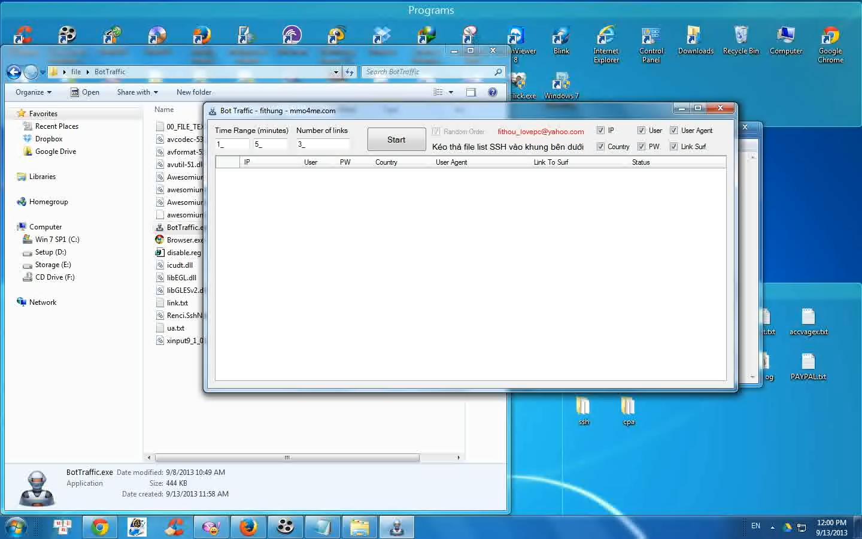Click the Start button in Bot Traffic
This screenshot has width=862, height=539.
(x=396, y=140)
